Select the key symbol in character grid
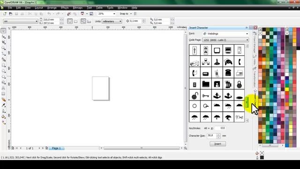Viewport: 300px width, 169px height. pos(206,95)
